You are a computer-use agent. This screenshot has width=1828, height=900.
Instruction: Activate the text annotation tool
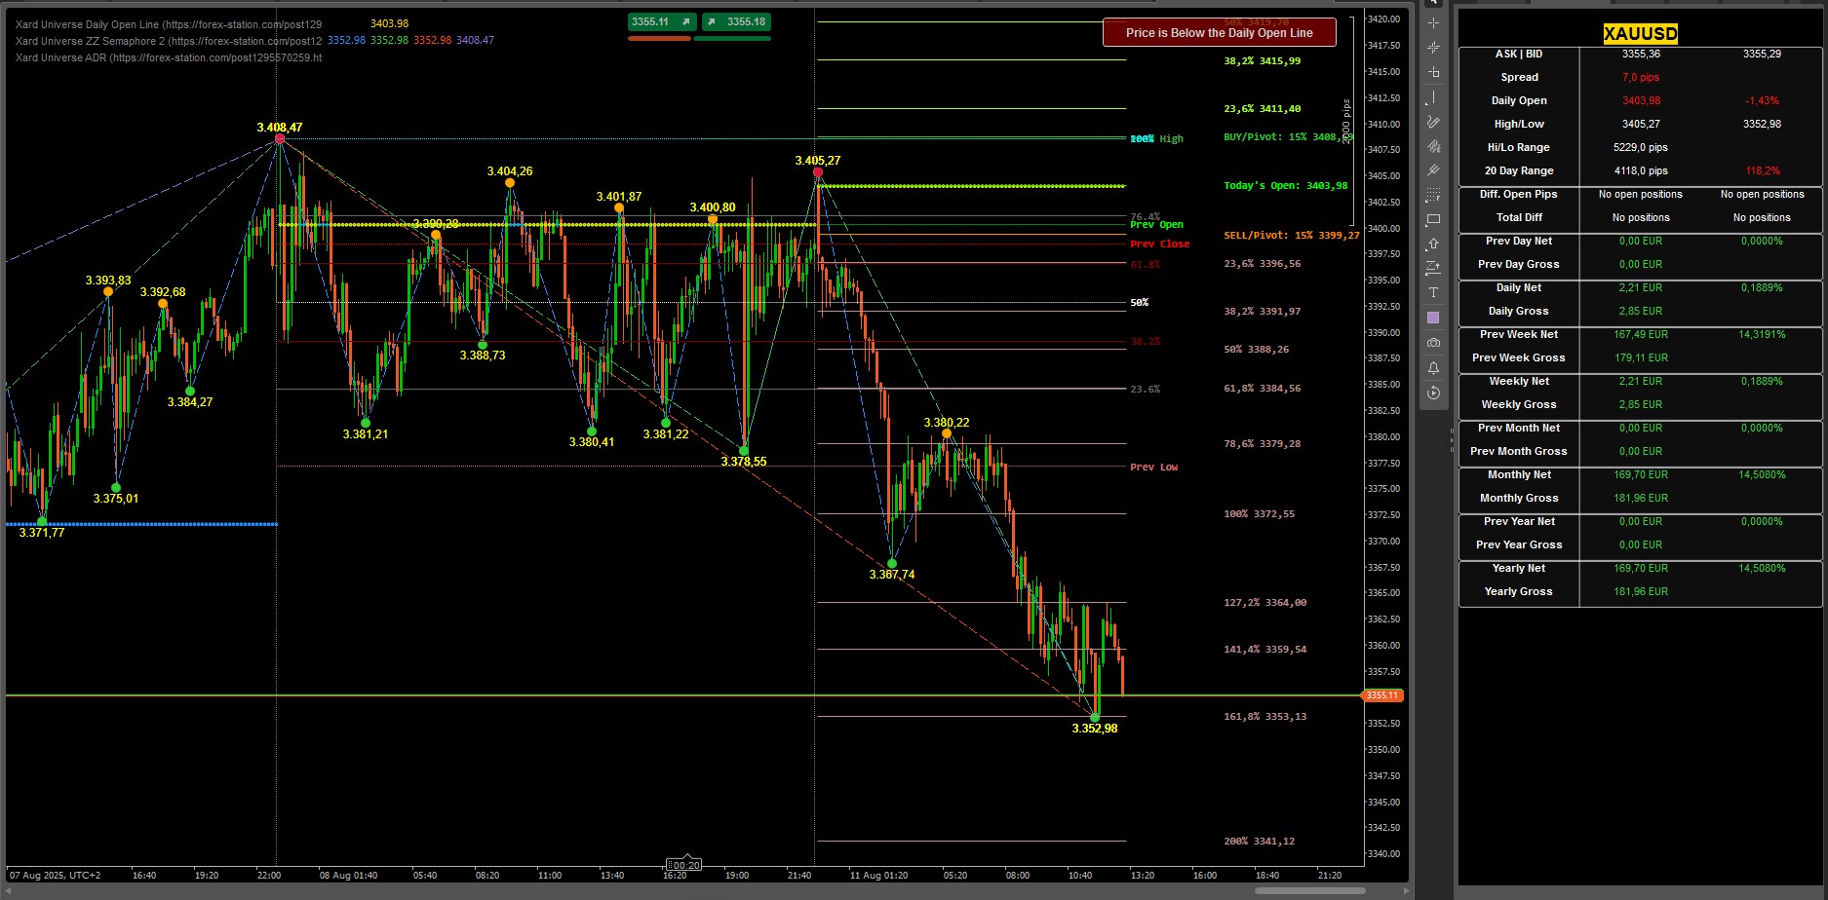(1433, 292)
